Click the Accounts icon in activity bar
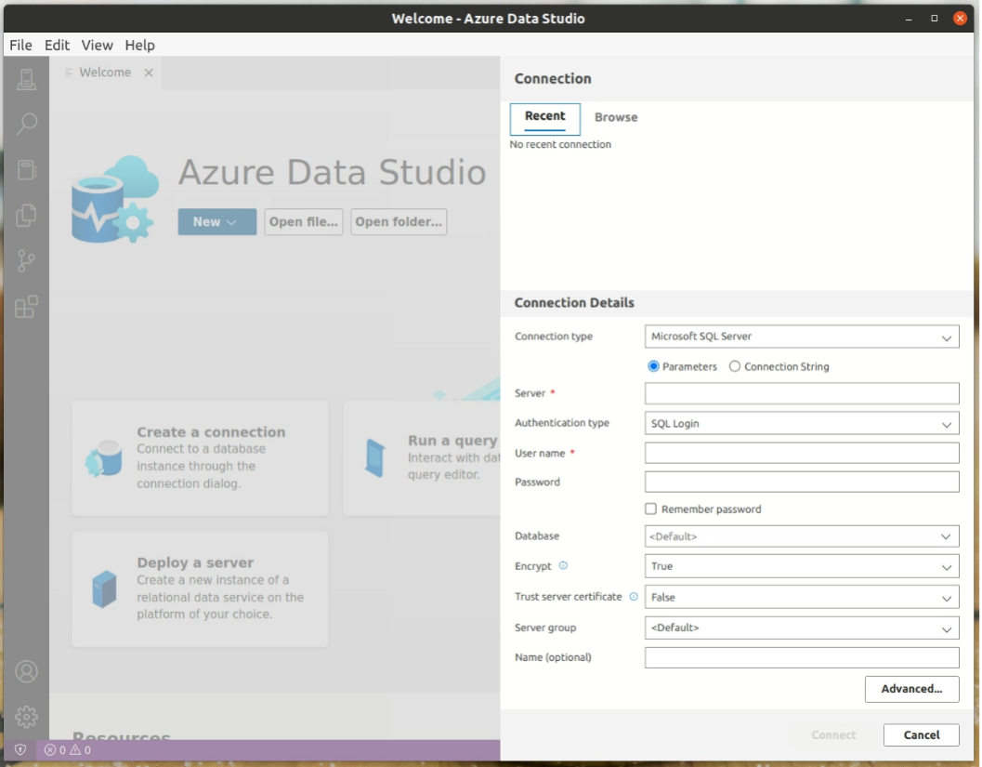 coord(26,671)
